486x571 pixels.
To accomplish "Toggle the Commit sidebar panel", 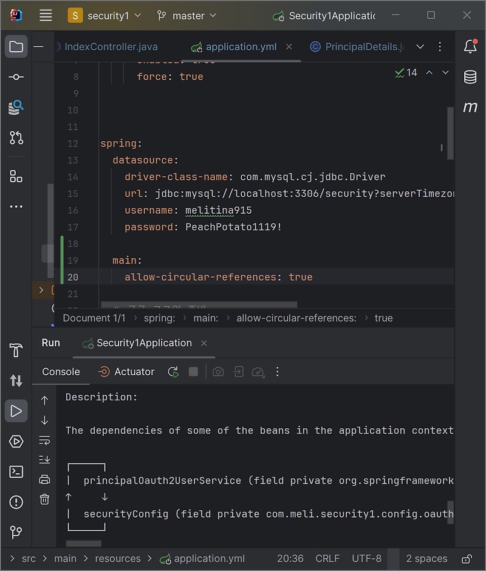I will (x=16, y=77).
